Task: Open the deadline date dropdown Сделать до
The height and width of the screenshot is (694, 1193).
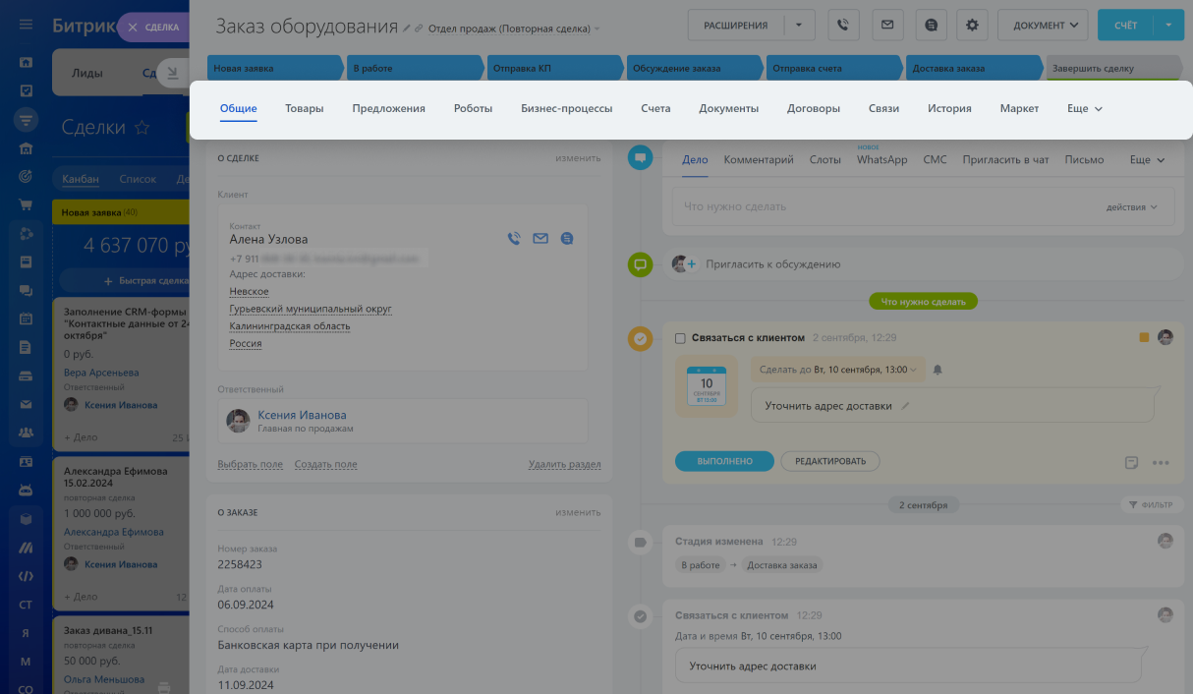Action: click(x=839, y=370)
